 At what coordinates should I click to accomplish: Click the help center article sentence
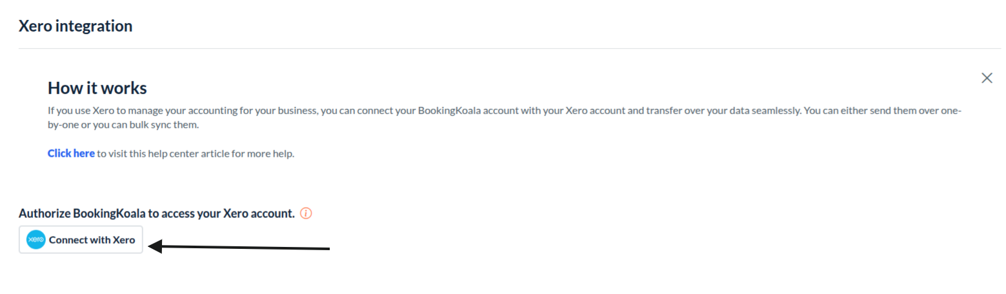pyautogui.click(x=196, y=153)
